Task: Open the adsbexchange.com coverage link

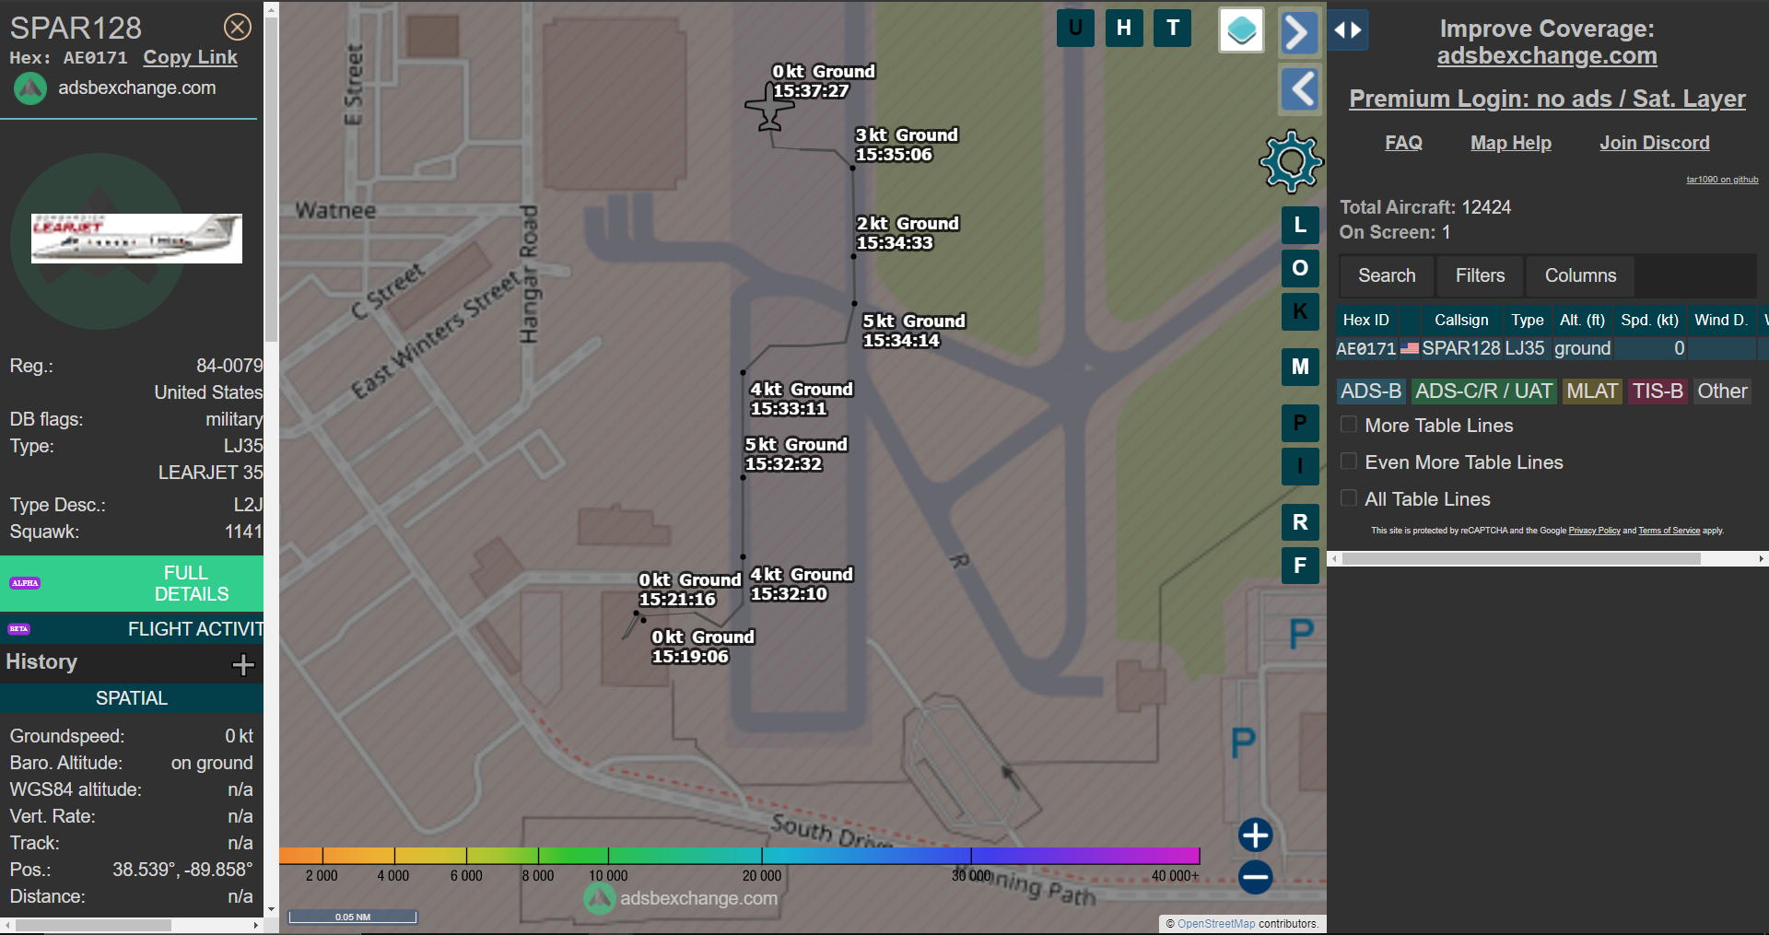Action: [x=1547, y=56]
